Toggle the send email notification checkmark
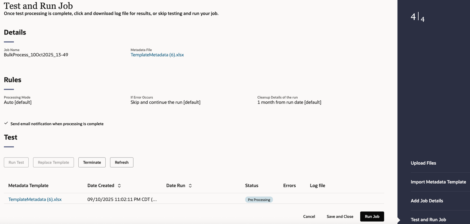470x224 pixels. pos(6,124)
